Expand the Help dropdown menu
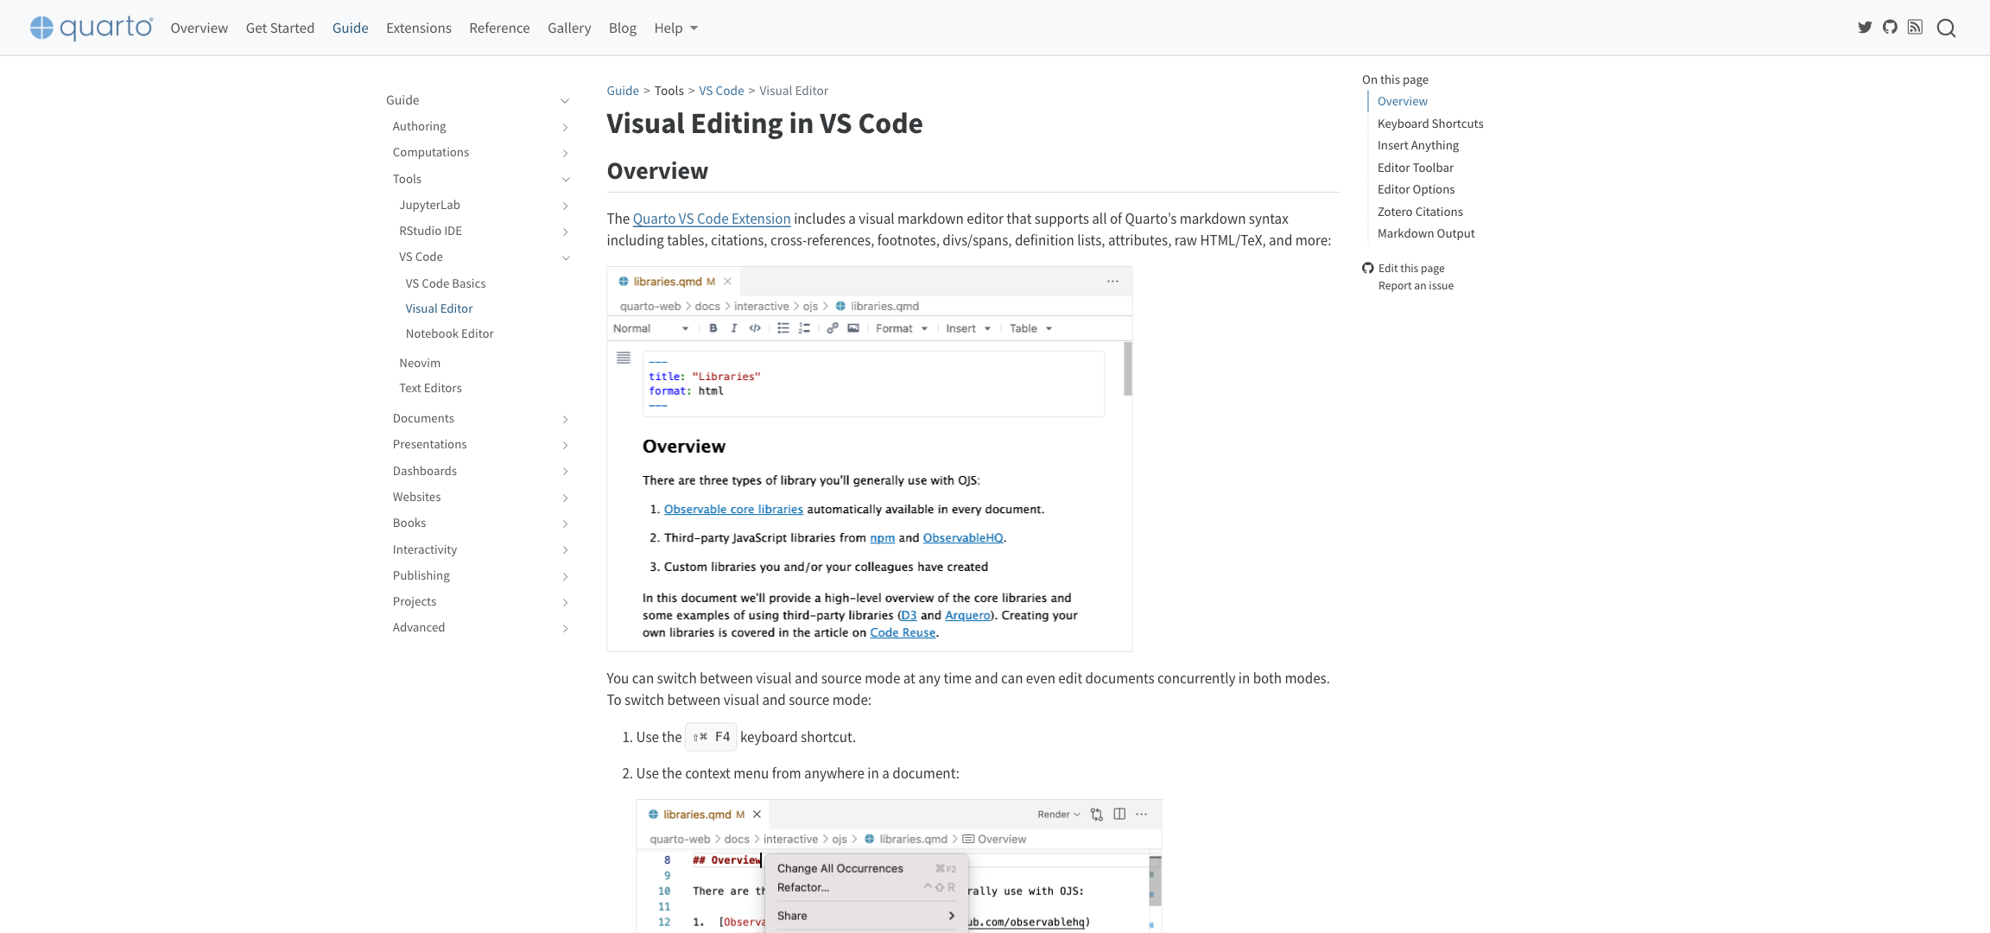Image resolution: width=1990 pixels, height=933 pixels. click(675, 28)
